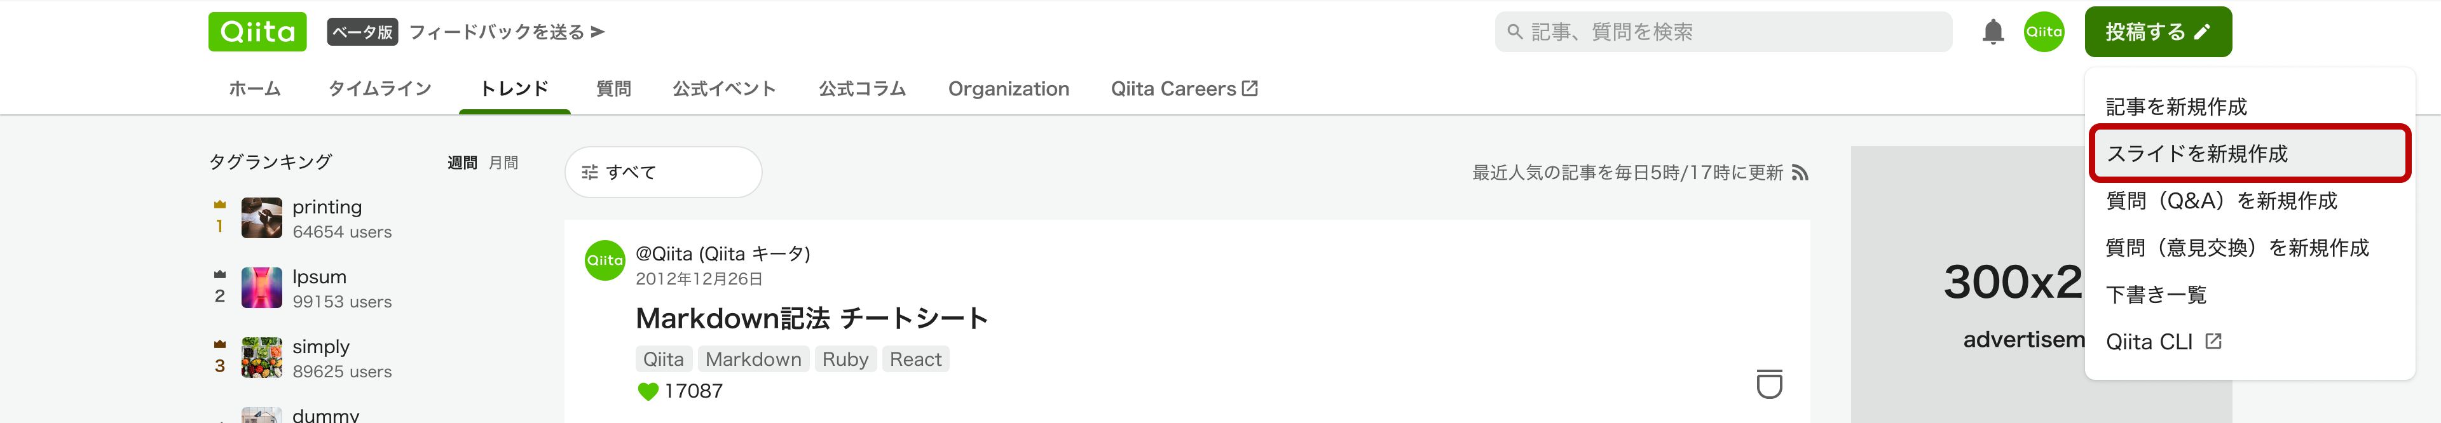The image size is (2441, 423).
Task: Open the Qiita user avatar menu
Action: pyautogui.click(x=2044, y=32)
